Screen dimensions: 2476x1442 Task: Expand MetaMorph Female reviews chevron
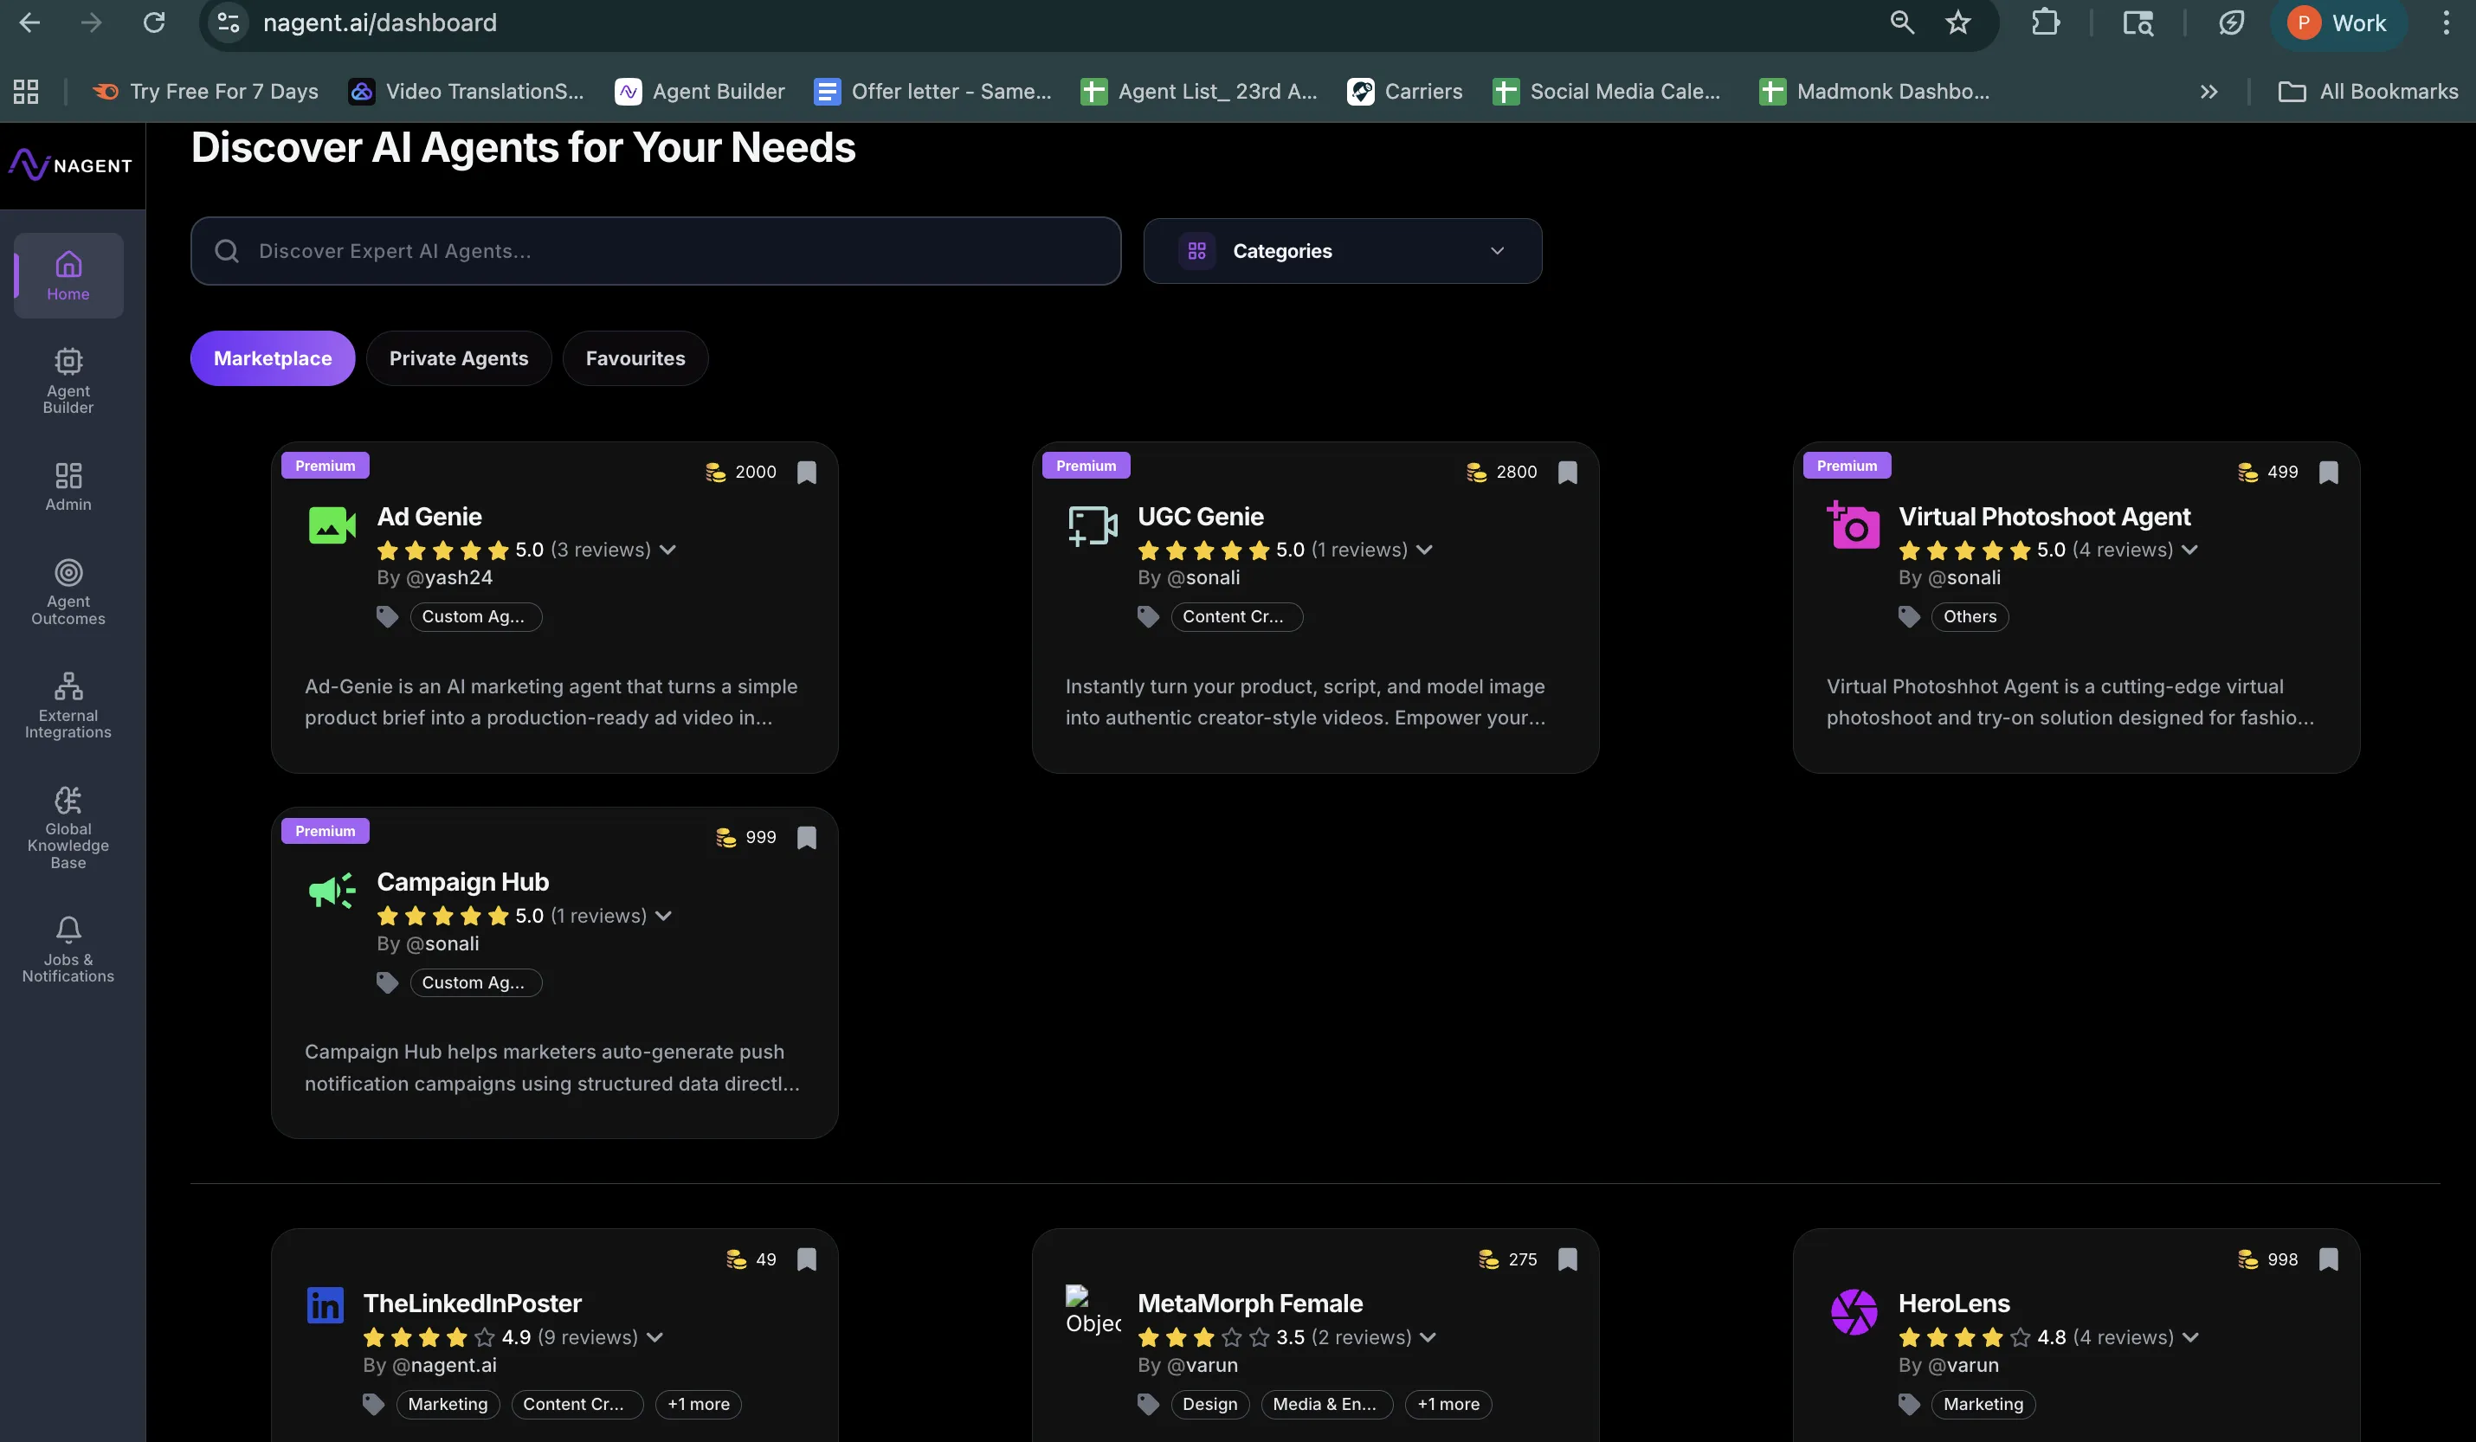1428,1338
